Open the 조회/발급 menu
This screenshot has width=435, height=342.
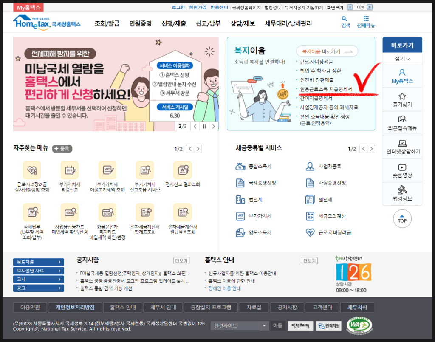point(107,24)
